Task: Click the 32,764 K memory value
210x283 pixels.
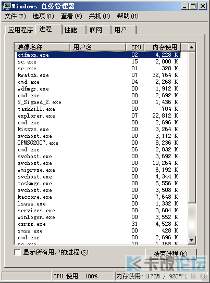Action: [165, 75]
